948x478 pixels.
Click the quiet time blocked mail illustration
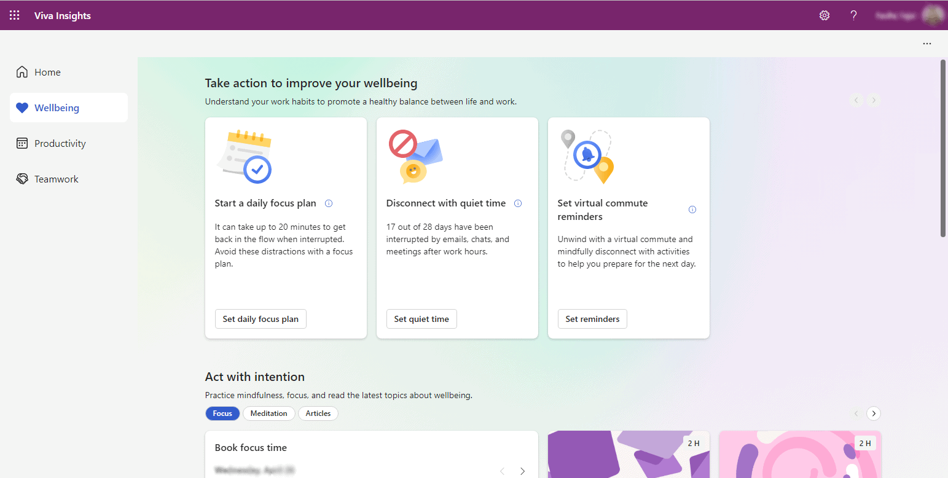[x=416, y=157]
